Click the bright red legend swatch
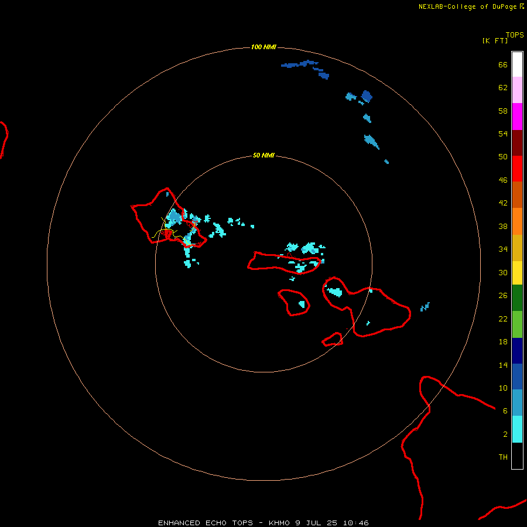 517,169
